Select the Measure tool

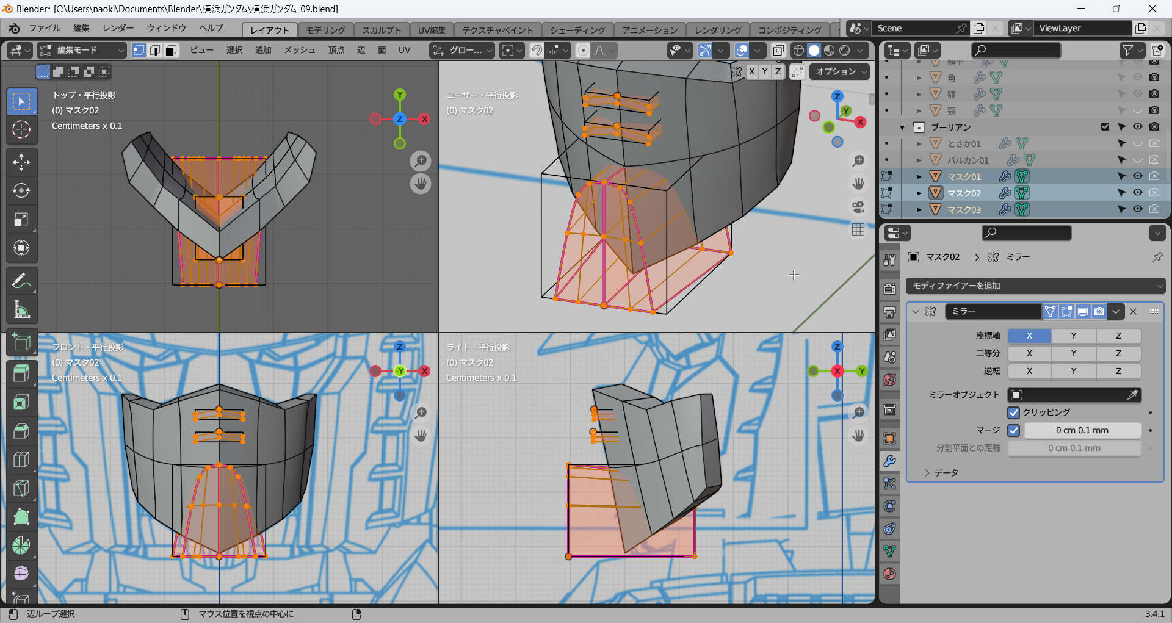point(21,310)
